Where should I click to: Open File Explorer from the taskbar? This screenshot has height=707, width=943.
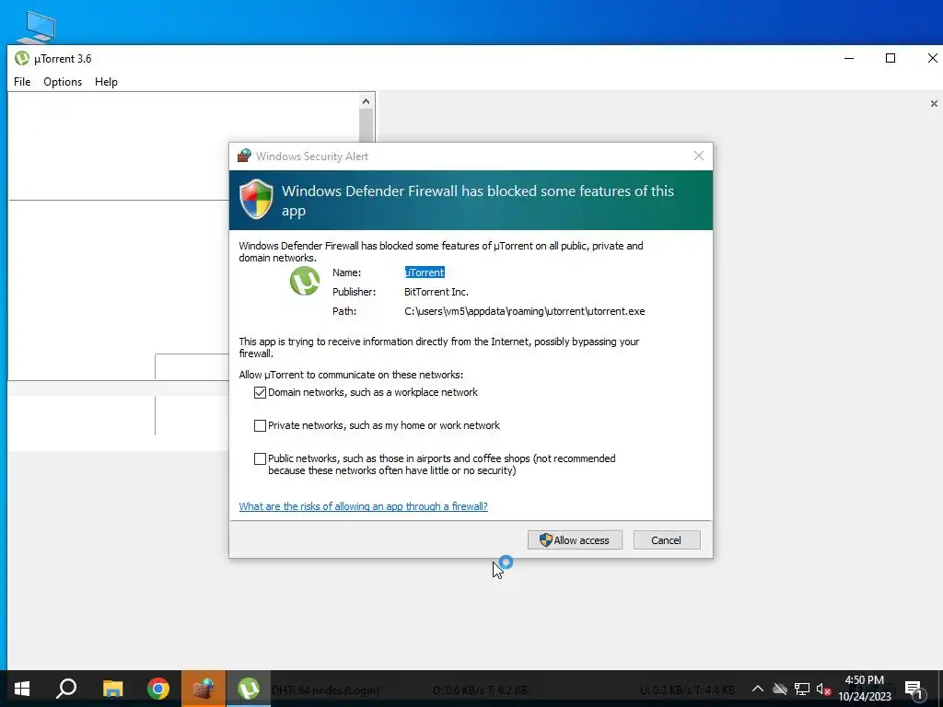tap(112, 689)
